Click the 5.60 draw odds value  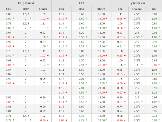pyautogui.click(x=81, y=14)
